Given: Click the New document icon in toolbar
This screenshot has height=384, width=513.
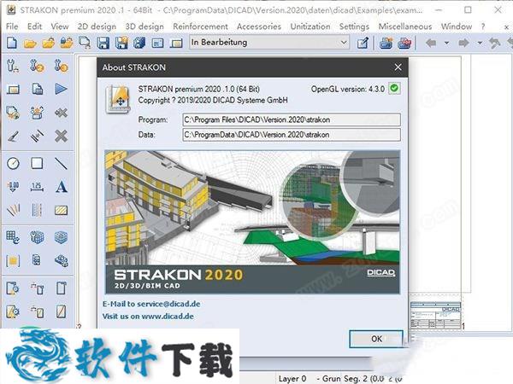Looking at the screenshot, I should 12,43.
